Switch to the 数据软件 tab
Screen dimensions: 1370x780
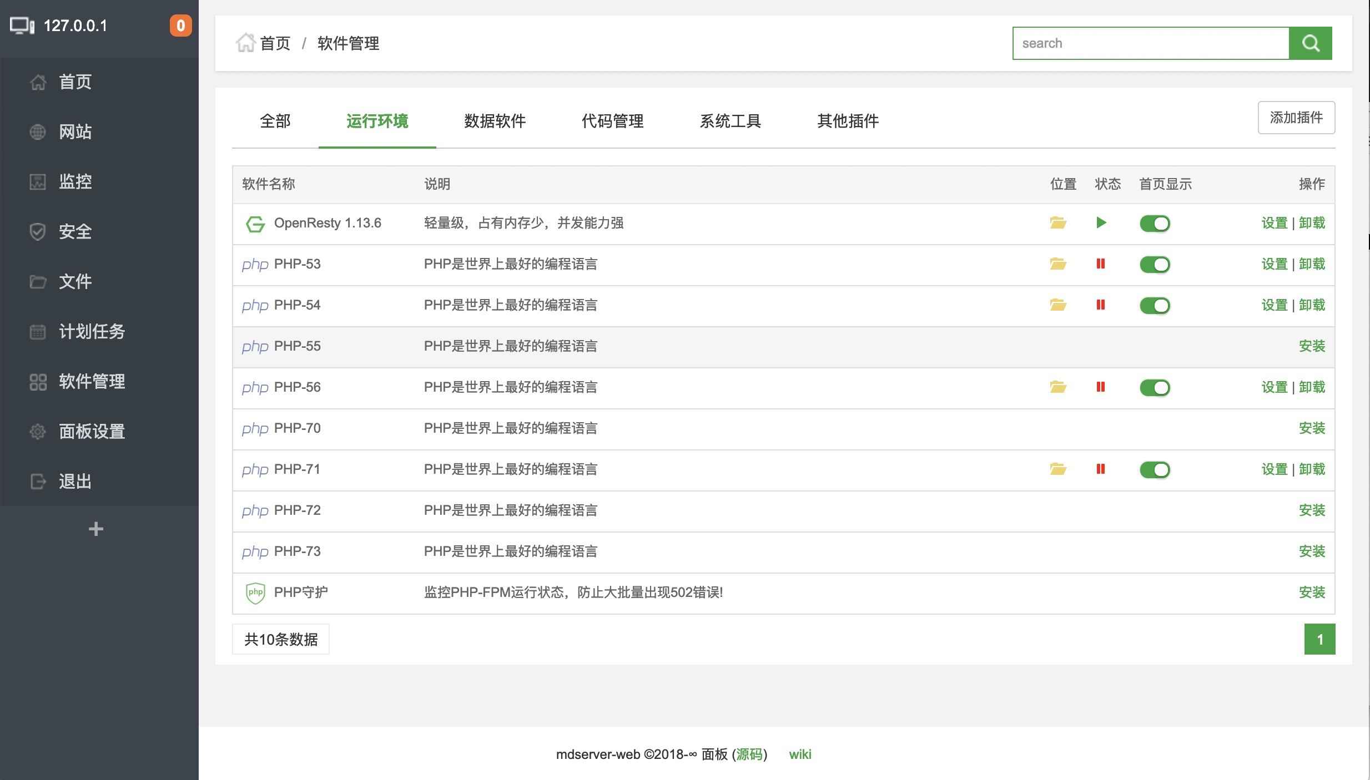(x=495, y=121)
